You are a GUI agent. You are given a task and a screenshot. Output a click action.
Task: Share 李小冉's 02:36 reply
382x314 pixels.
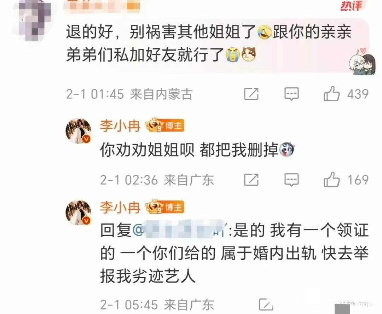pos(251,180)
